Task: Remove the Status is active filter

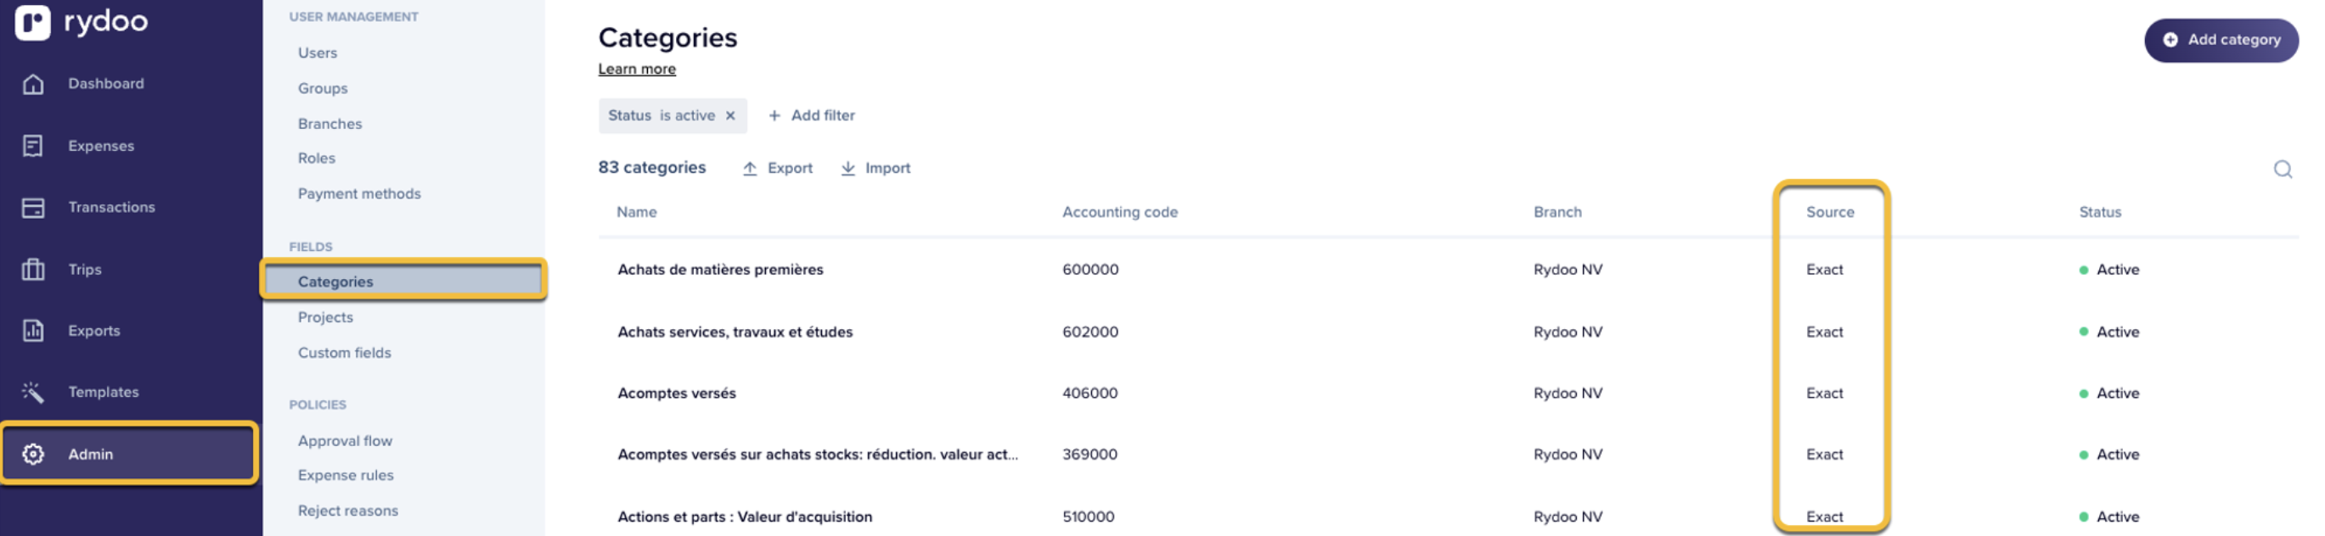Action: point(730,115)
